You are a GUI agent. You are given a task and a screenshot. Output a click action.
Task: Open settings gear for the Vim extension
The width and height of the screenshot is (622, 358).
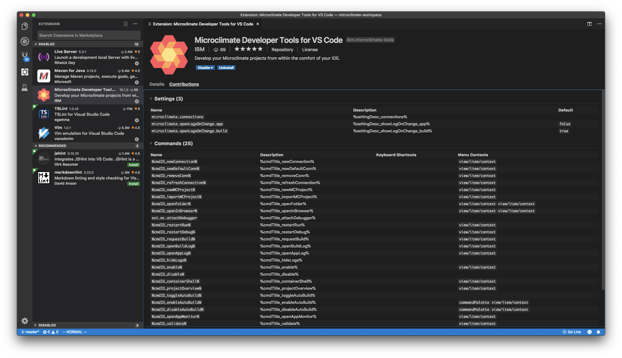tap(137, 139)
